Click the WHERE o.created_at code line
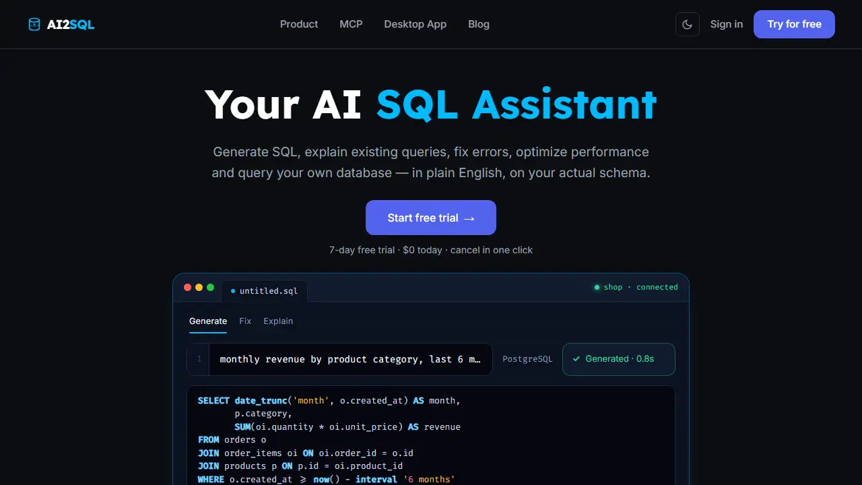This screenshot has height=485, width=862. (327, 479)
